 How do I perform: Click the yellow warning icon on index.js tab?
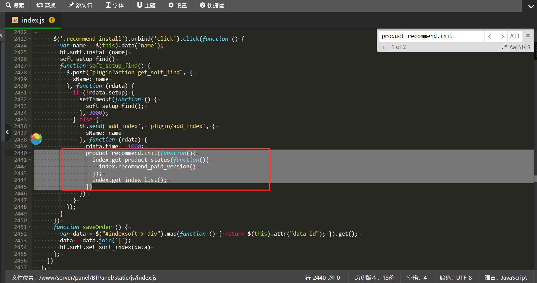coord(51,20)
